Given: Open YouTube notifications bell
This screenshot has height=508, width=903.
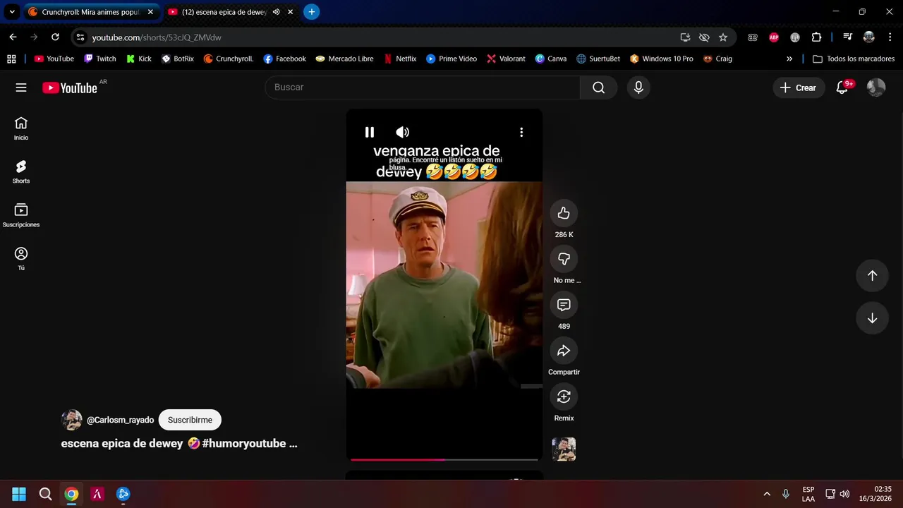Looking at the screenshot, I should (842, 87).
